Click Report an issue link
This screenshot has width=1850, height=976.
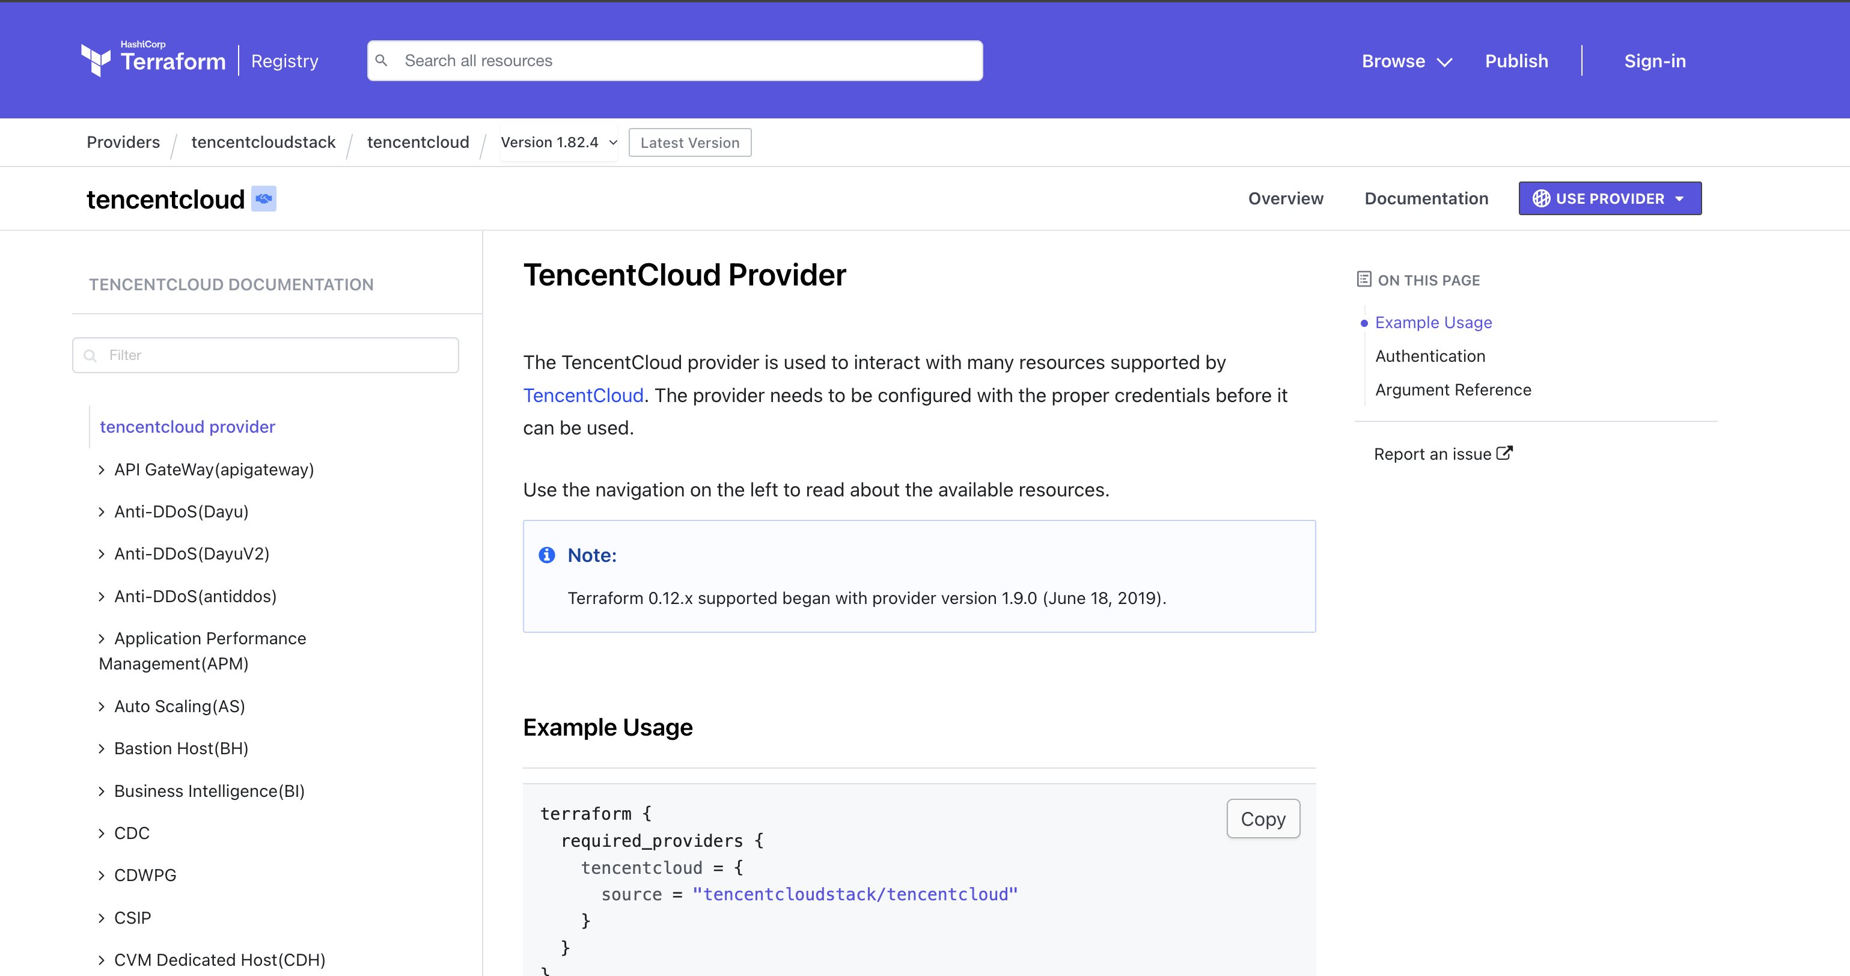pyautogui.click(x=1443, y=454)
